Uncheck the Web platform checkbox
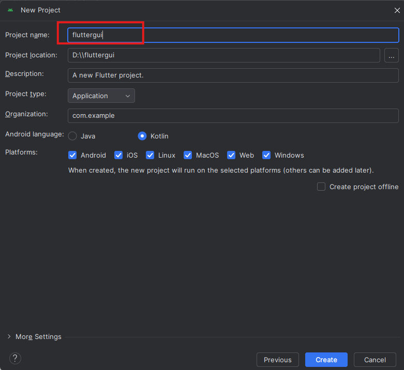 coord(231,155)
